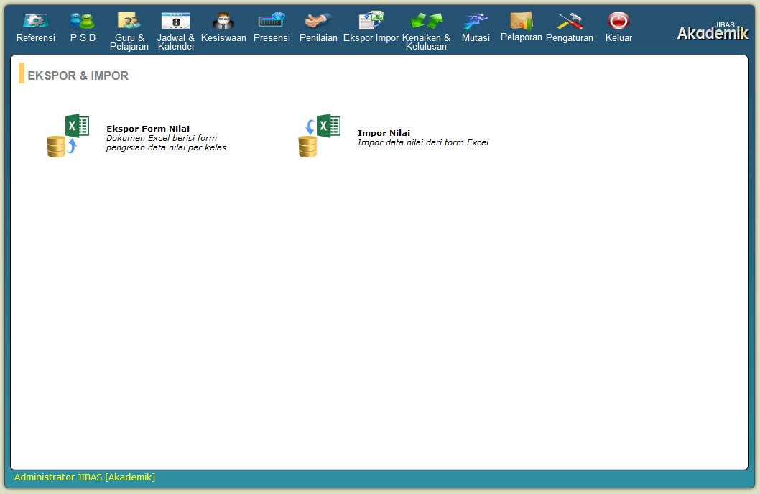
Task: Click the JIBAS Akademik logo
Action: [x=713, y=31]
